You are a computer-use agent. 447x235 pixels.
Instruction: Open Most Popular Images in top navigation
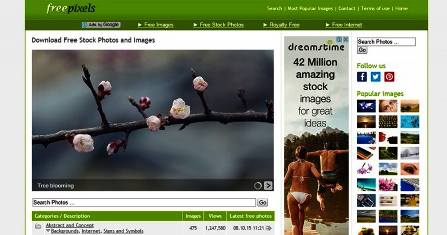click(x=310, y=8)
